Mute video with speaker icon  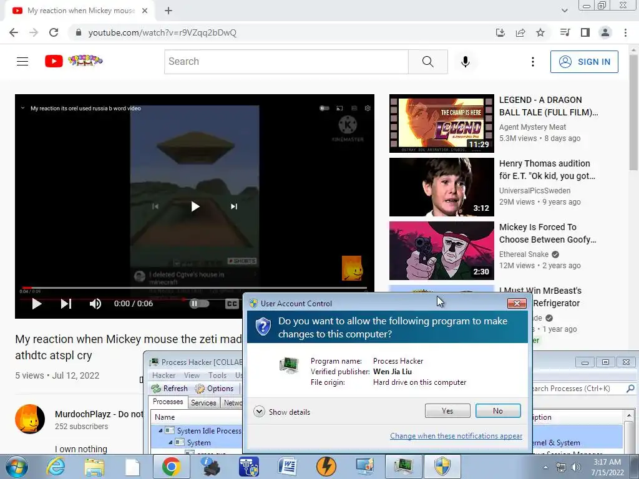[x=95, y=304]
